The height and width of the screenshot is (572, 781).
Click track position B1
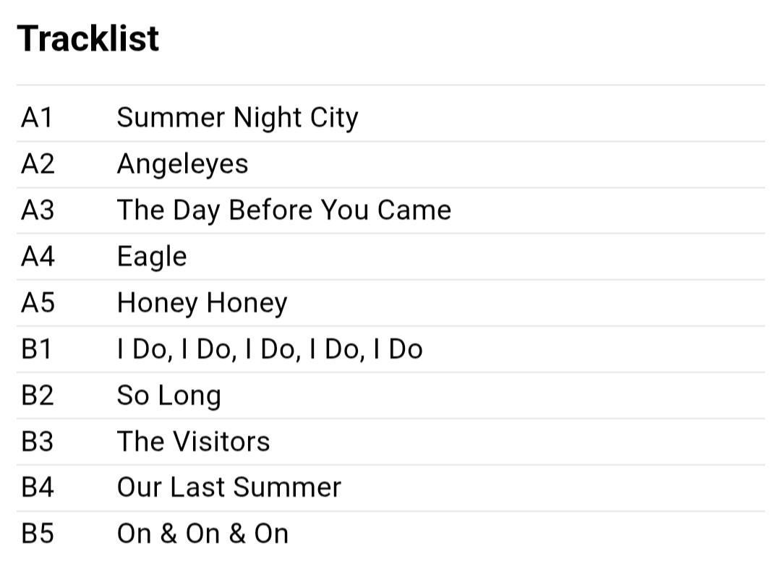point(36,349)
